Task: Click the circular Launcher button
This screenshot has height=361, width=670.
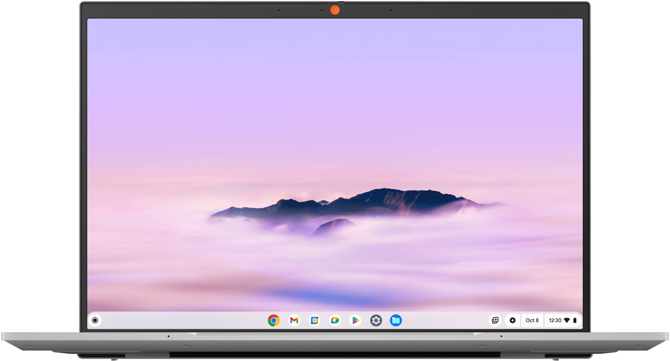Action: click(x=95, y=320)
